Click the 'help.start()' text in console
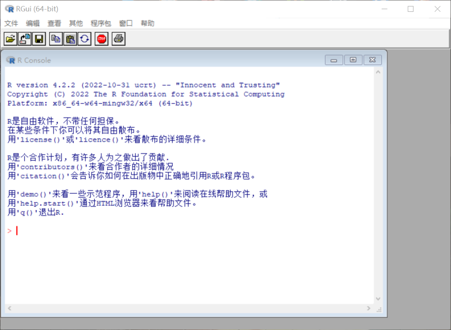This screenshot has height=330, width=451. coord(47,203)
